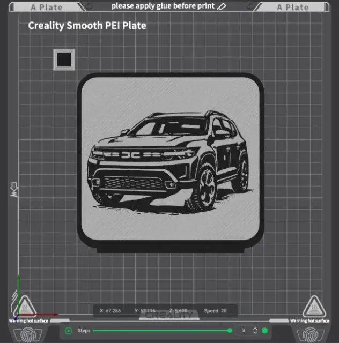Click the 'Z: 5.600' height readout

(178, 311)
